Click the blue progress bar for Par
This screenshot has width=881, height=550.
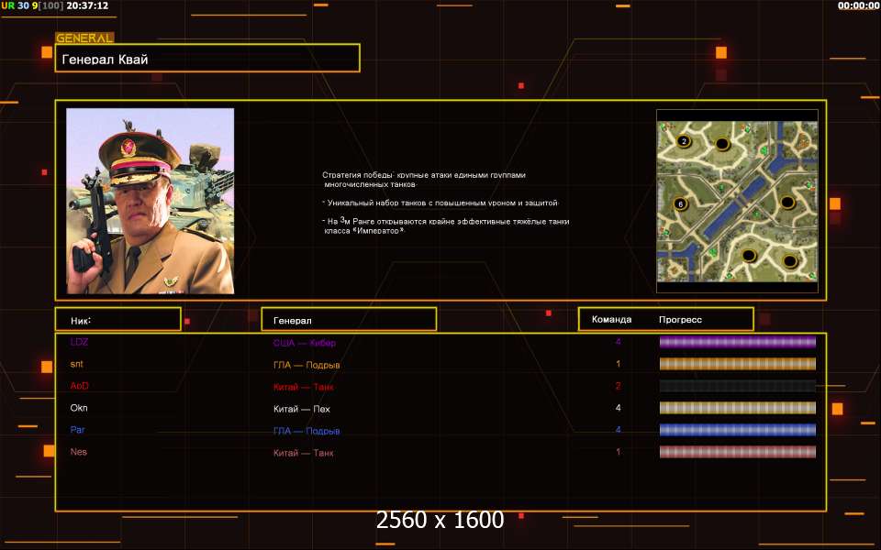point(738,430)
